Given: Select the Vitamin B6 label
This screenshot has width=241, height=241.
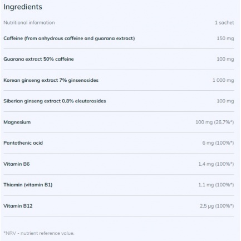Looking at the screenshot, I should 17,164.
